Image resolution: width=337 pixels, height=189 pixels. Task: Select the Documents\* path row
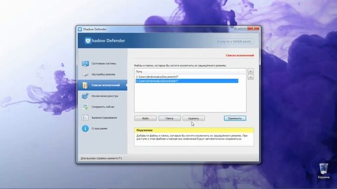pos(187,77)
